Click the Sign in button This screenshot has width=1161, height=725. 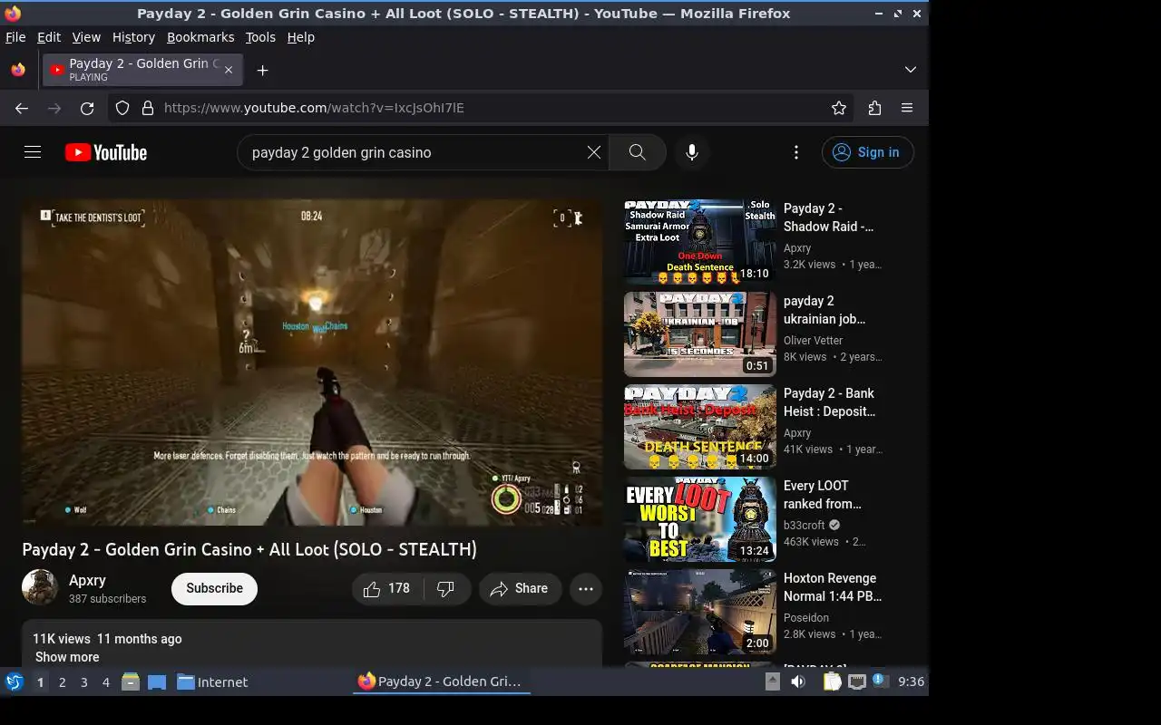pos(868,152)
